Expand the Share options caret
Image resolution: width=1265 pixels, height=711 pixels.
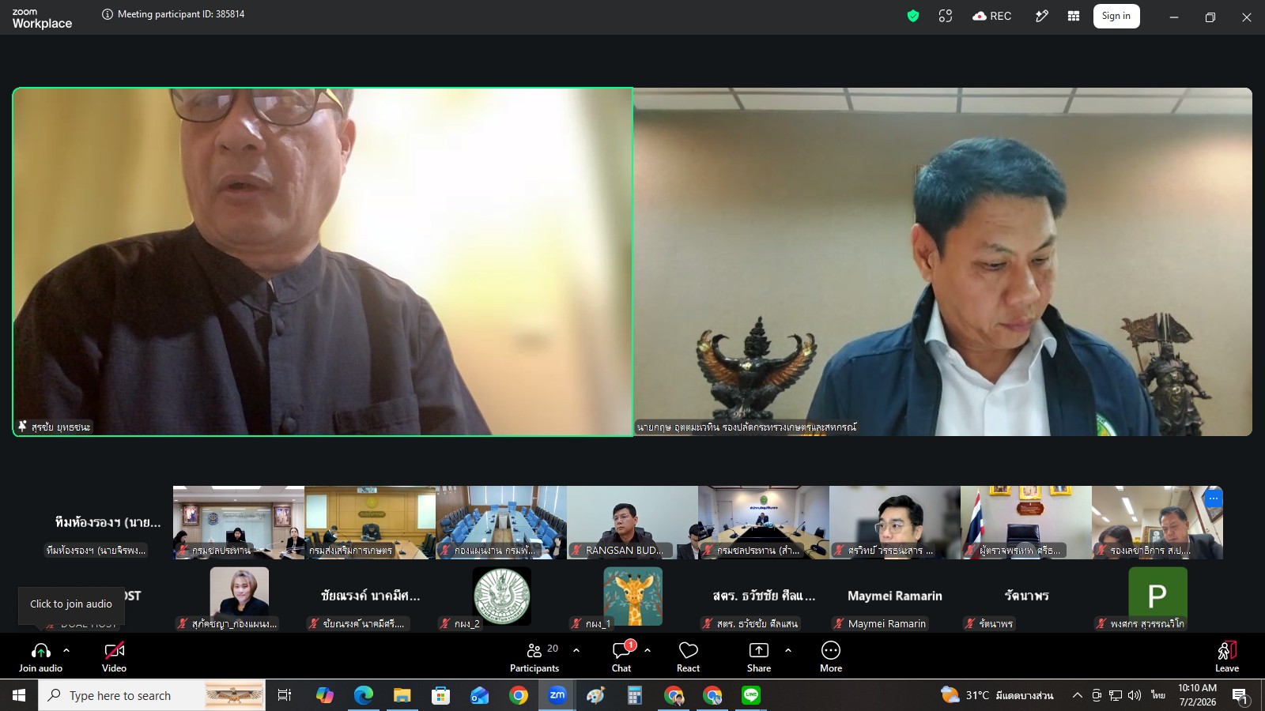[788, 650]
